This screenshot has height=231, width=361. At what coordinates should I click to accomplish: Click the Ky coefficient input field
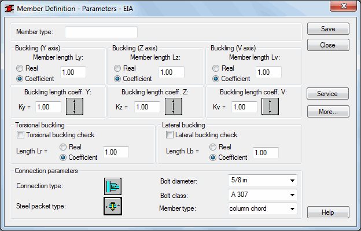pos(49,107)
